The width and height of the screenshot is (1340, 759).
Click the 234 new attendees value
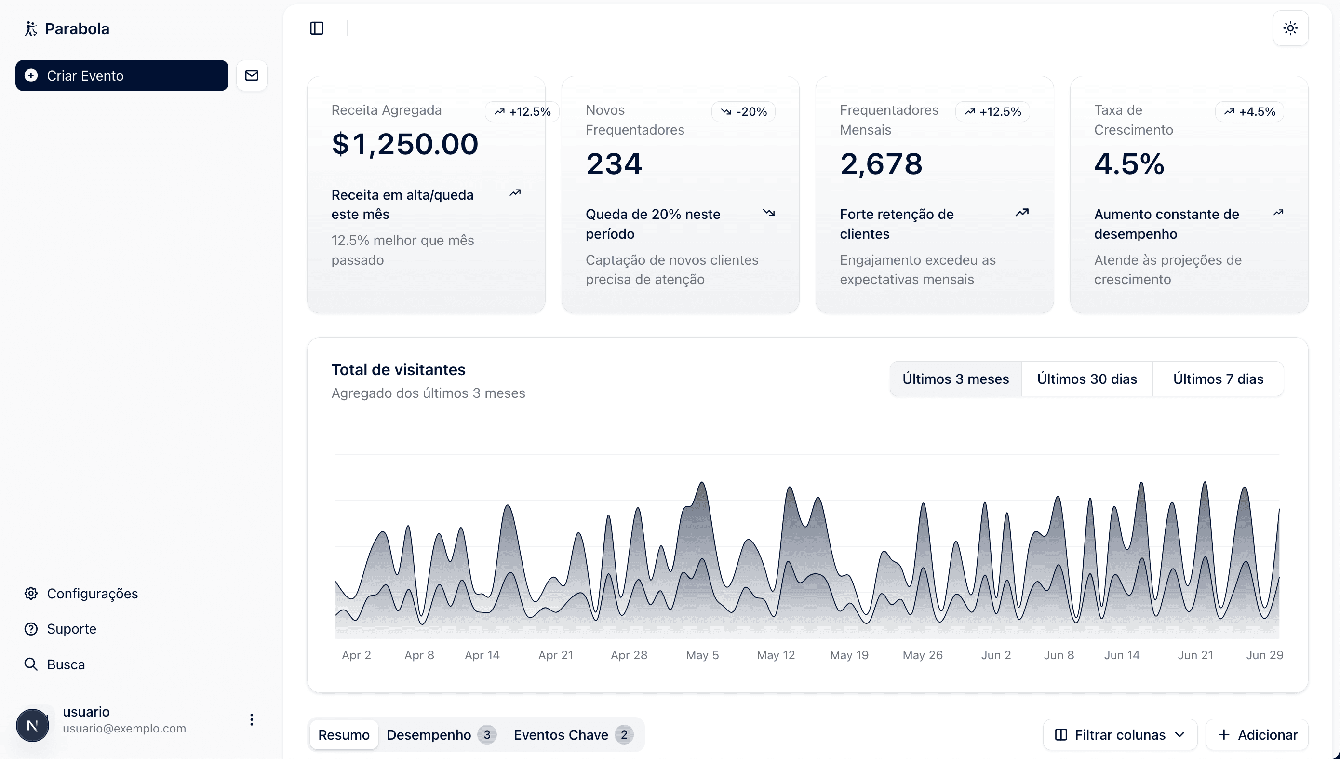(614, 163)
